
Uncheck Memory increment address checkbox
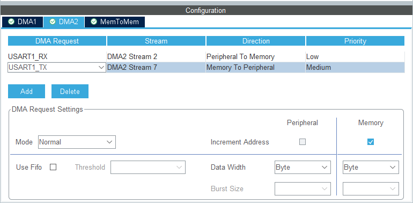371,142
